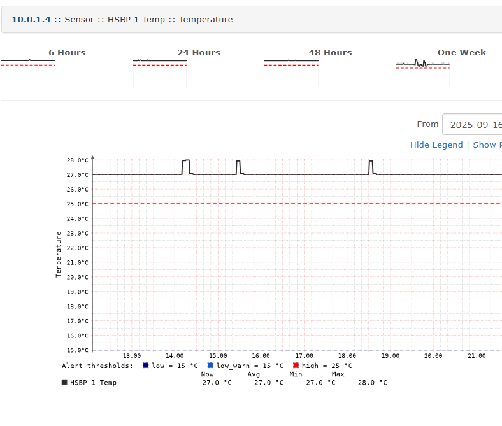This screenshot has width=502, height=426.
Task: Click the light blue low_warn swatch
Action: coord(210,366)
